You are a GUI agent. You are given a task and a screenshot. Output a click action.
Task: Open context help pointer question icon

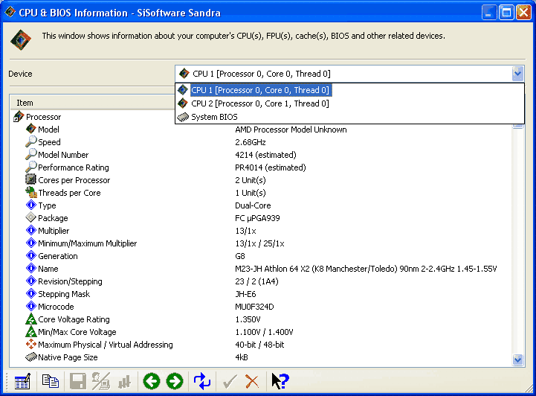[280, 381]
